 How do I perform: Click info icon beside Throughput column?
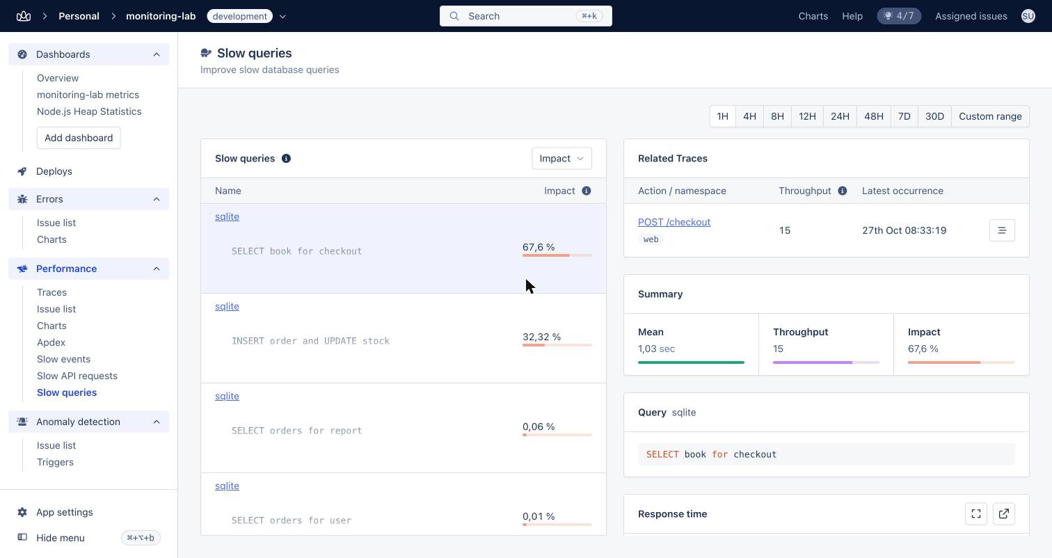click(x=843, y=191)
